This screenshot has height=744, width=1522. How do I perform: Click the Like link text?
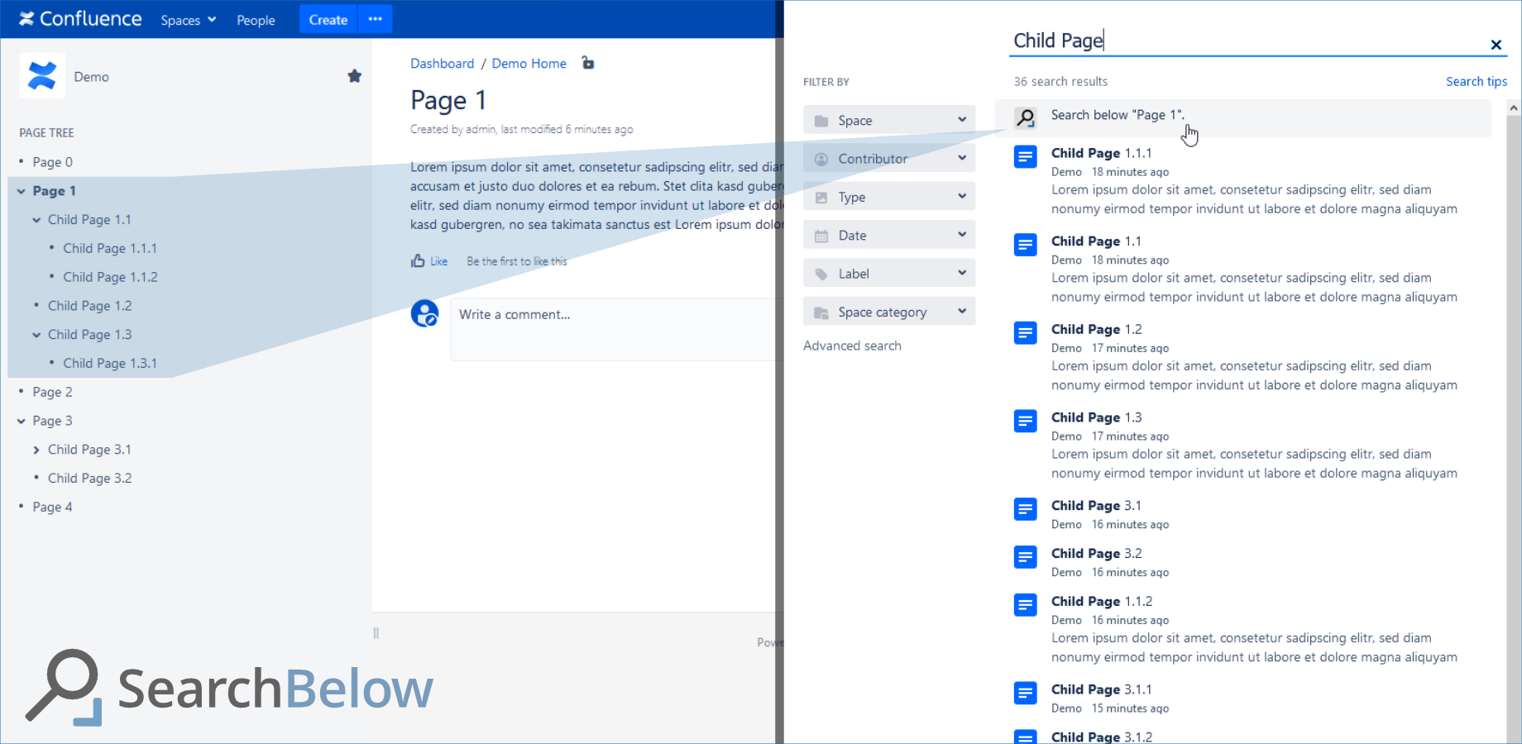439,261
